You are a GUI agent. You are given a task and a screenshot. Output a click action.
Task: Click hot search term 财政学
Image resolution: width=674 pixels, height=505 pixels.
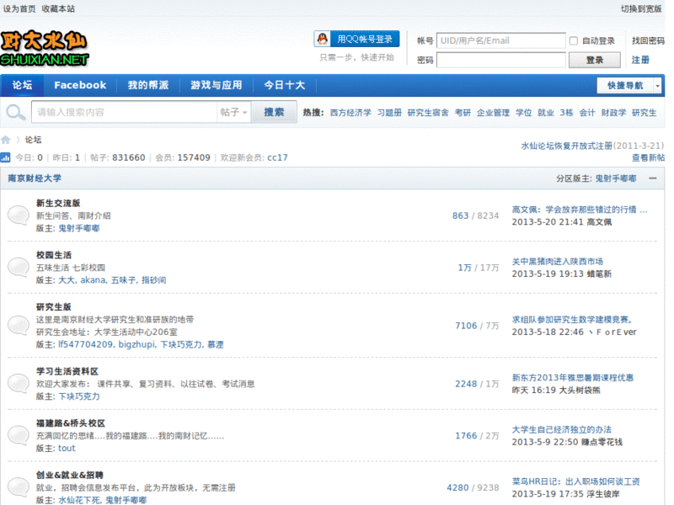tap(613, 113)
